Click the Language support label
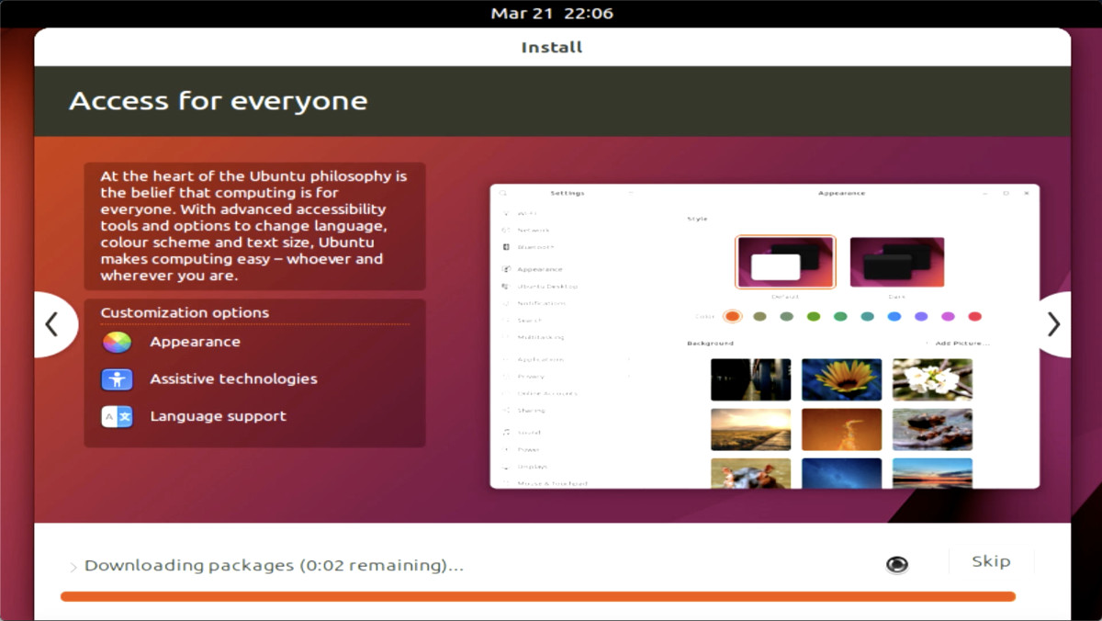Viewport: 1102px width, 621px height. click(218, 416)
